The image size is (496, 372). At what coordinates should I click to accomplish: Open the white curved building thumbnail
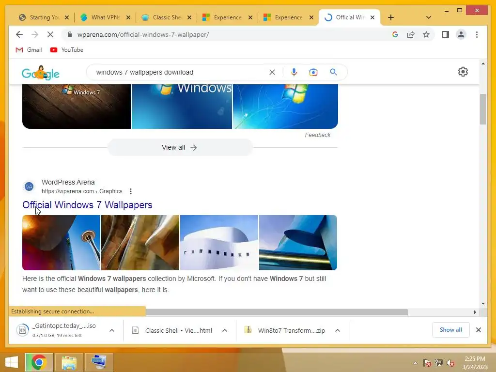[219, 243]
